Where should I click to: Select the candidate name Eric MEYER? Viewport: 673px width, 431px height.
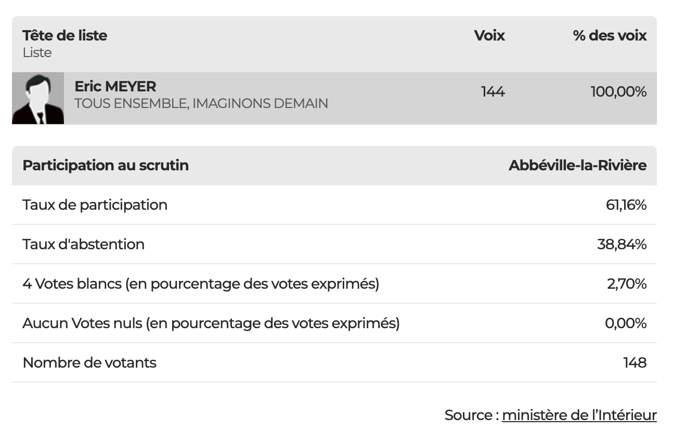pos(115,86)
